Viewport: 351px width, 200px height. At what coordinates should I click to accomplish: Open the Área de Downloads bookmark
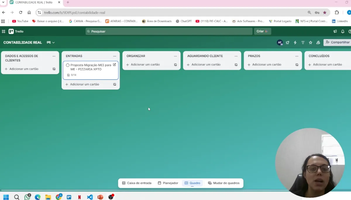click(x=157, y=21)
